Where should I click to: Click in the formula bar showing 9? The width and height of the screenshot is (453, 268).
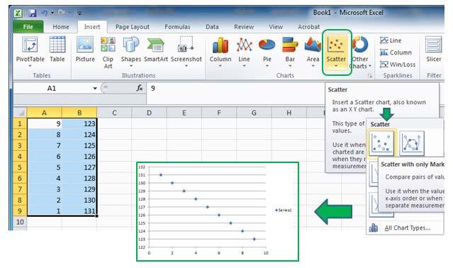coord(235,89)
